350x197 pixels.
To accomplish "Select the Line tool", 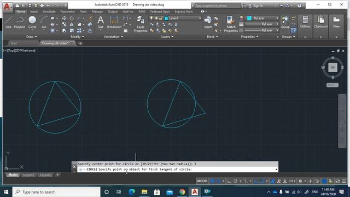I will click(x=8, y=22).
